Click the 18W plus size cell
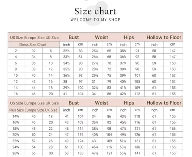The height and width of the screenshot is (157, 192). tap(16, 129)
